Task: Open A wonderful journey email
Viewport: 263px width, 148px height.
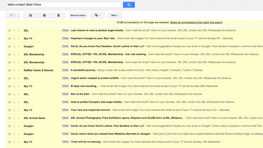Action: (83, 70)
